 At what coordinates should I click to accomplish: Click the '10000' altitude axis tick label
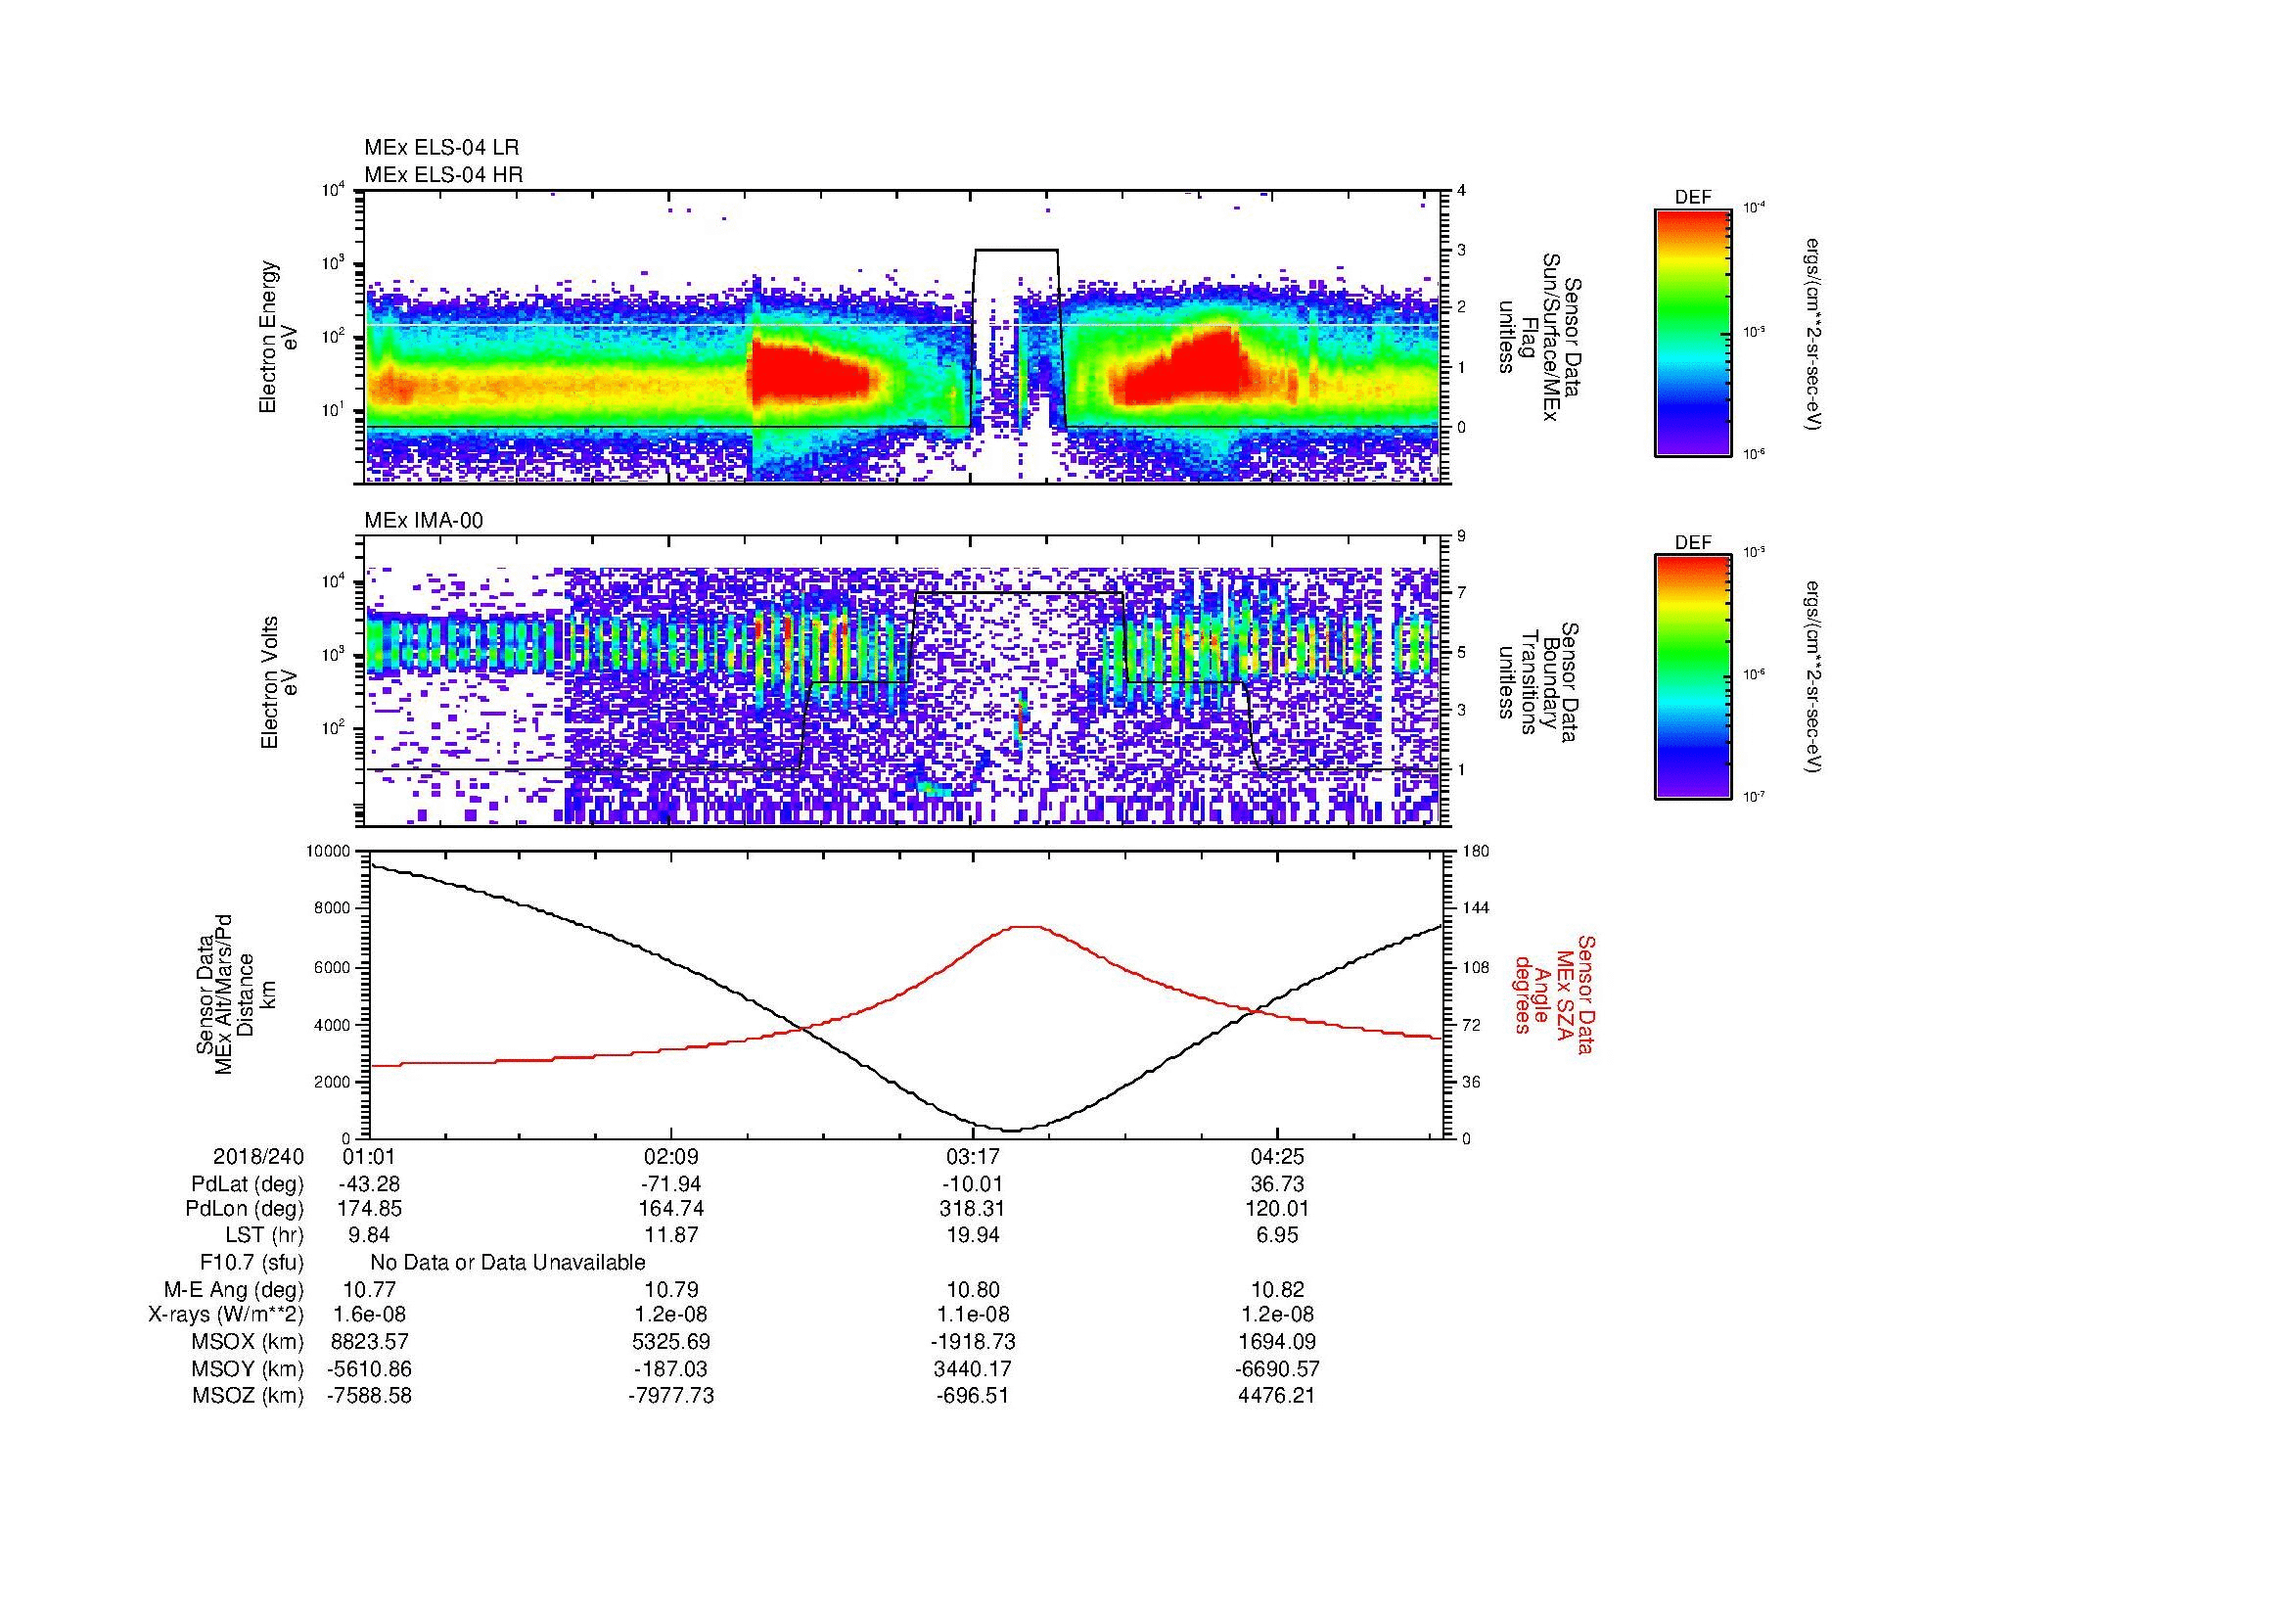(329, 853)
